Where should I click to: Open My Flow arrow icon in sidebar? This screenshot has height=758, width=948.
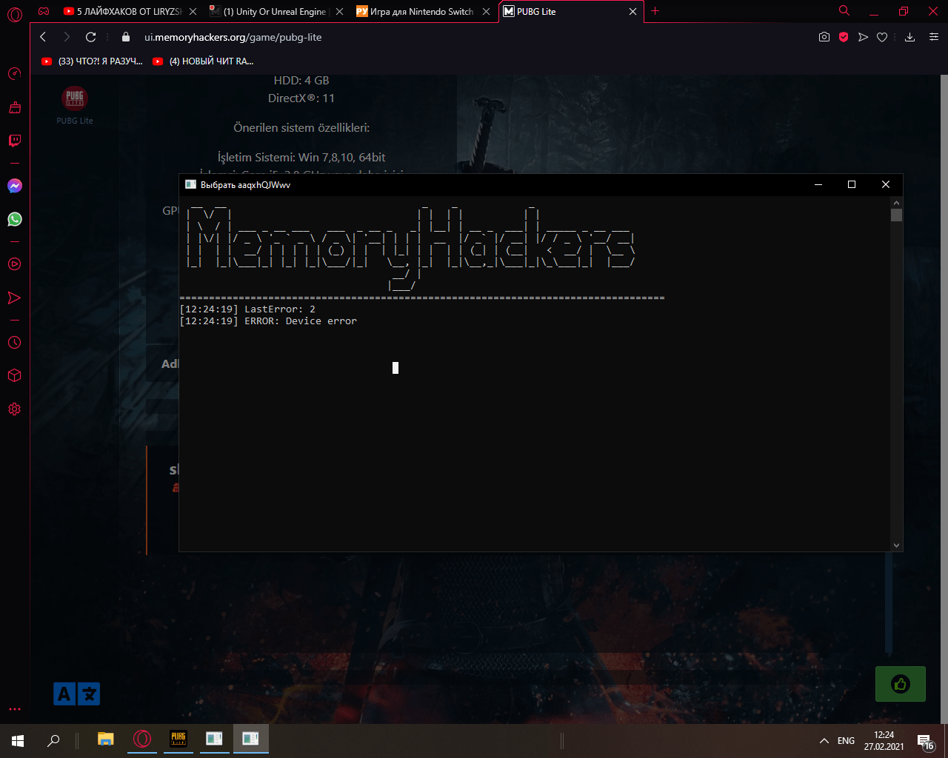tap(14, 298)
